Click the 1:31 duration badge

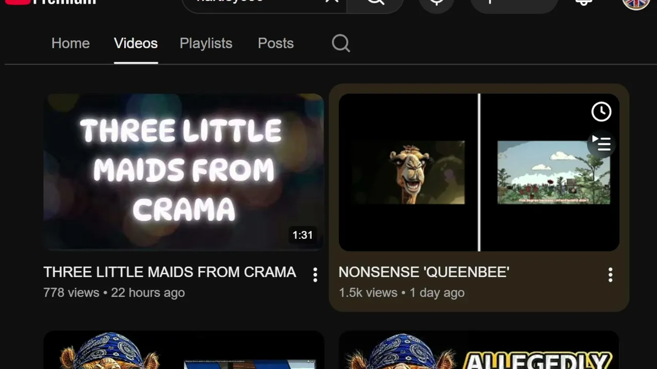pos(303,235)
